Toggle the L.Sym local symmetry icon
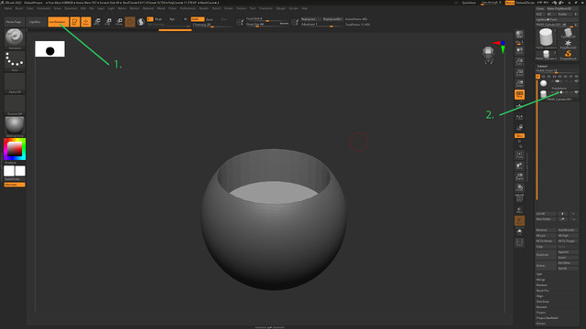Image resolution: width=586 pixels, height=329 pixels. (x=519, y=118)
